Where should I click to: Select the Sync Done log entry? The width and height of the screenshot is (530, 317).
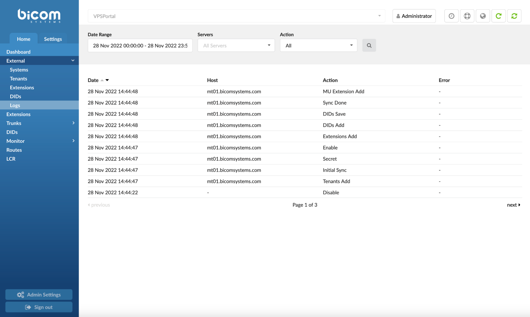(x=305, y=103)
